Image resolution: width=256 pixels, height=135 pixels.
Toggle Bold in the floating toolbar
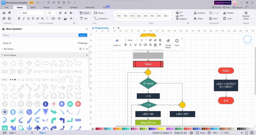coord(125,45)
